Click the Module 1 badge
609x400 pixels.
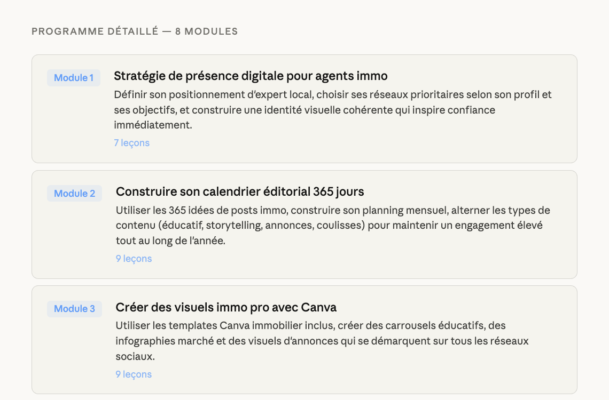pyautogui.click(x=74, y=78)
